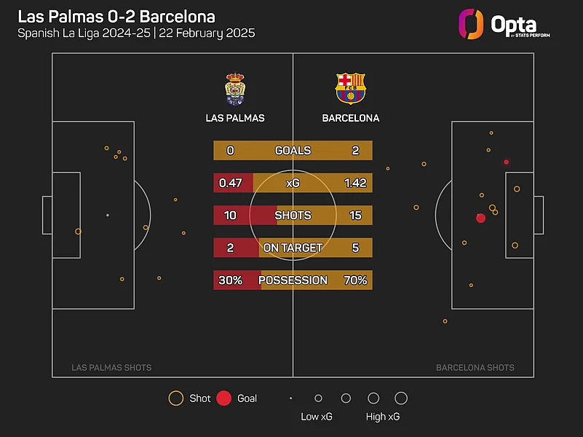
Task: Click the Las Palmas 0-2 Barcelona title
Action: click(116, 16)
